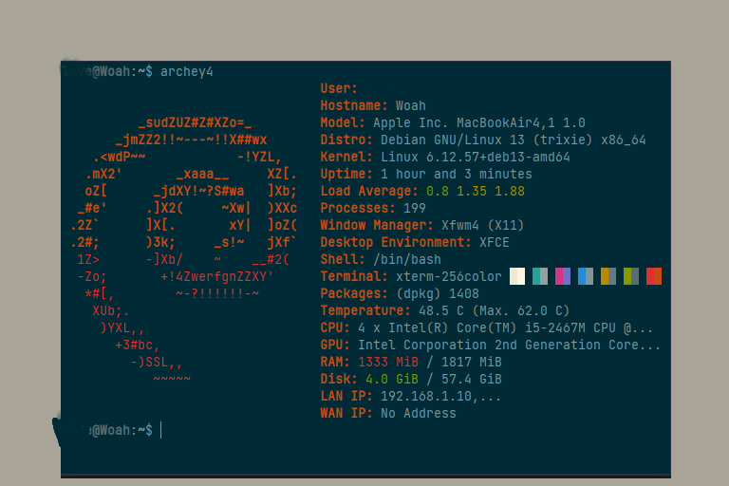Click the 'User:' label
Viewport: 729px width, 486px height.
339,88
